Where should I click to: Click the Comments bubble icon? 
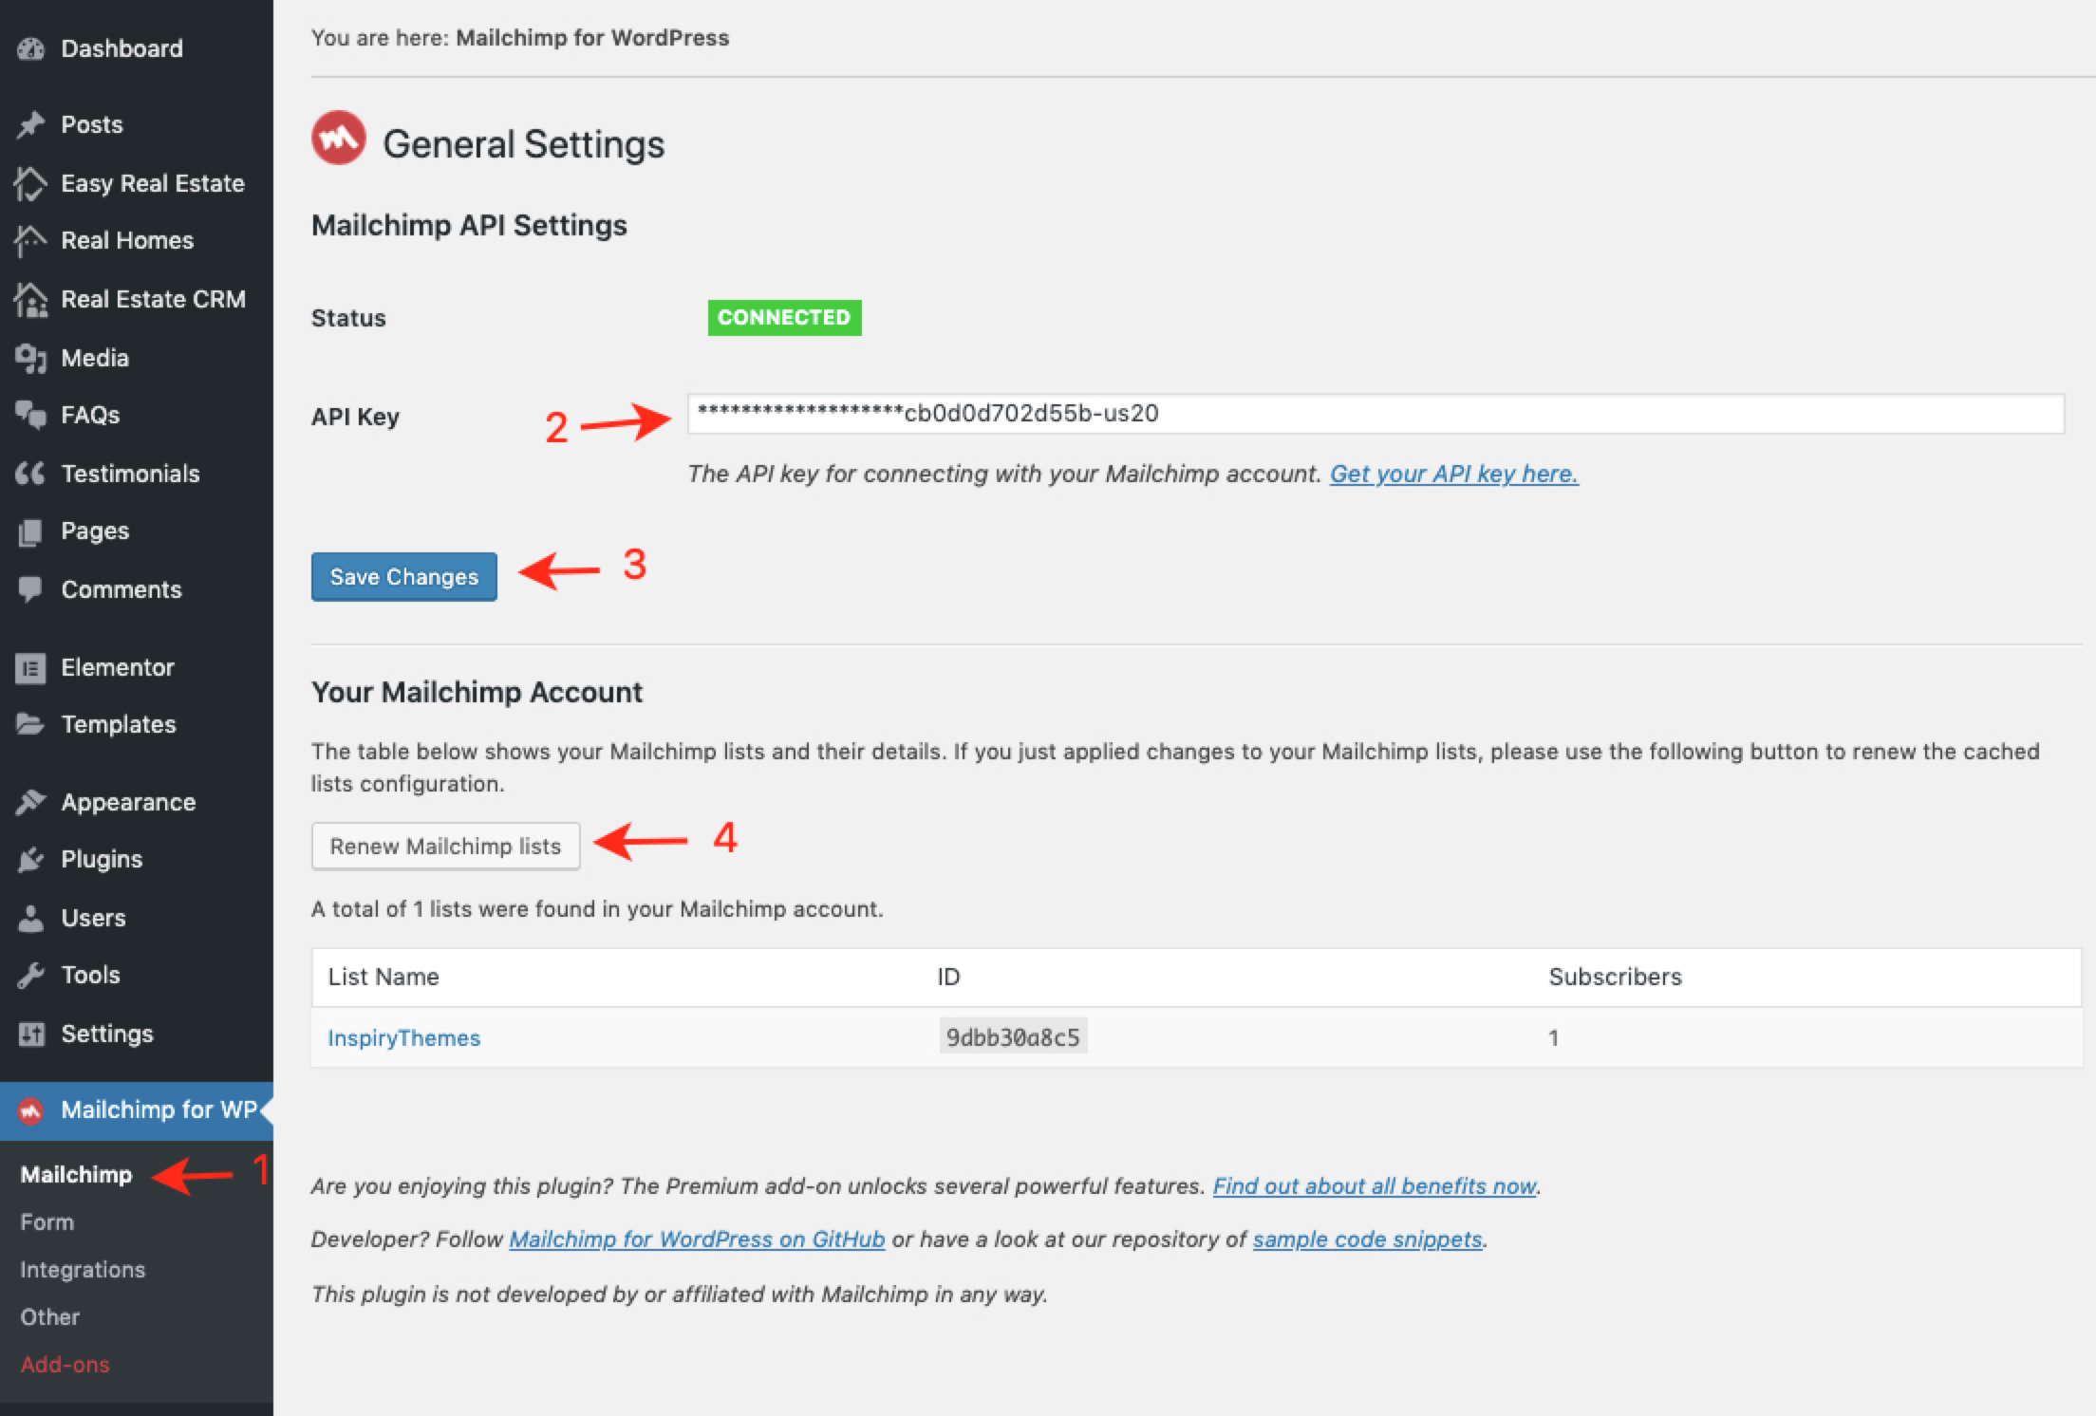(30, 589)
